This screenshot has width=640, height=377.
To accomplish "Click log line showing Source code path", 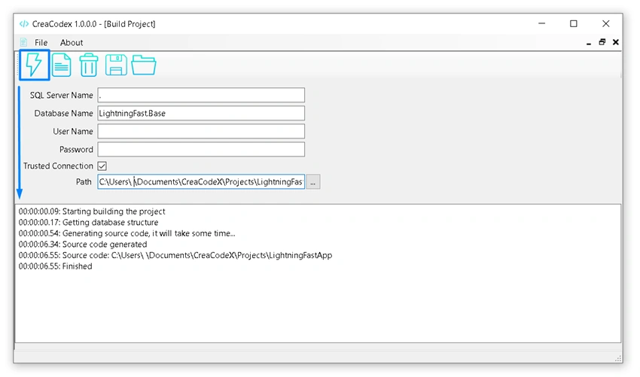I will pyautogui.click(x=175, y=255).
